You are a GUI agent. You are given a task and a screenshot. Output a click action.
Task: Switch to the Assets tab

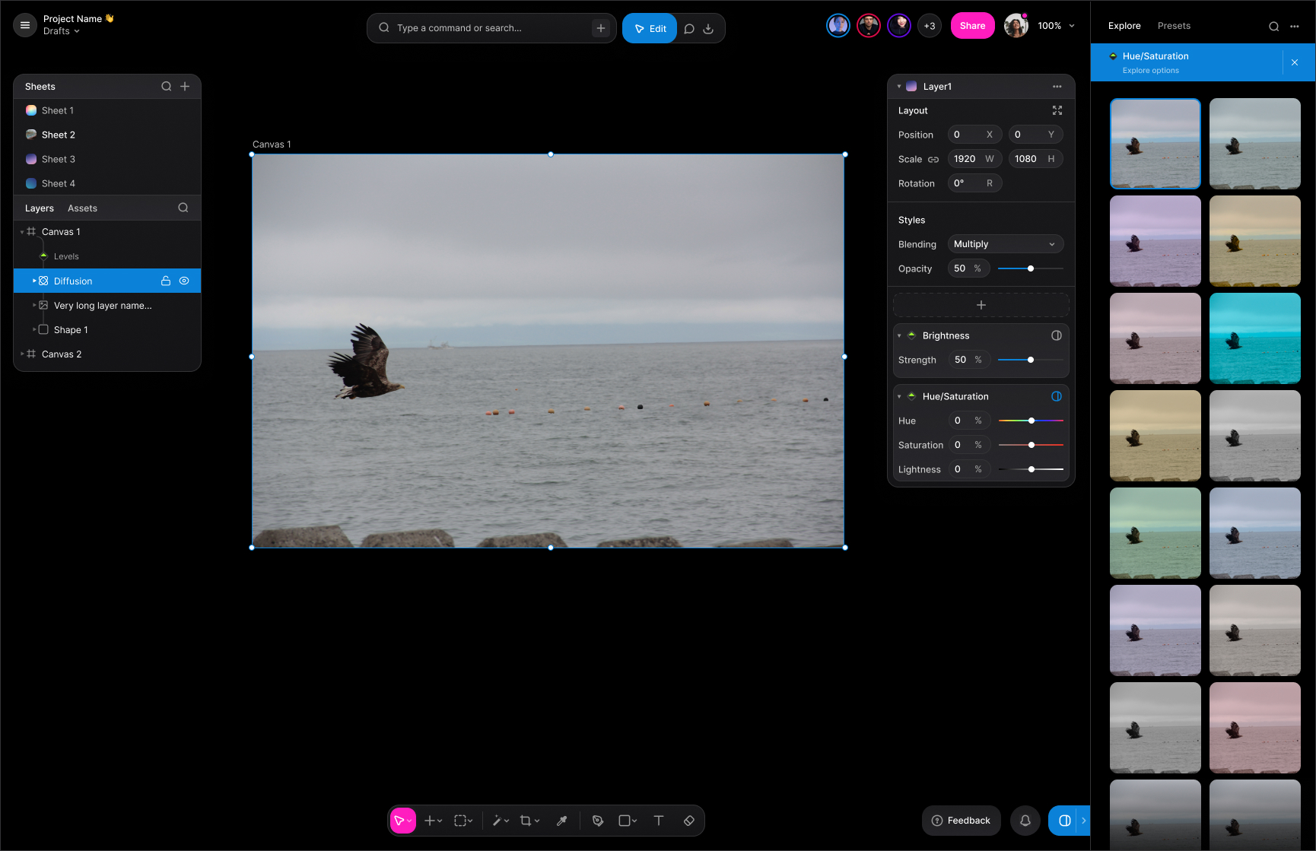pyautogui.click(x=82, y=208)
